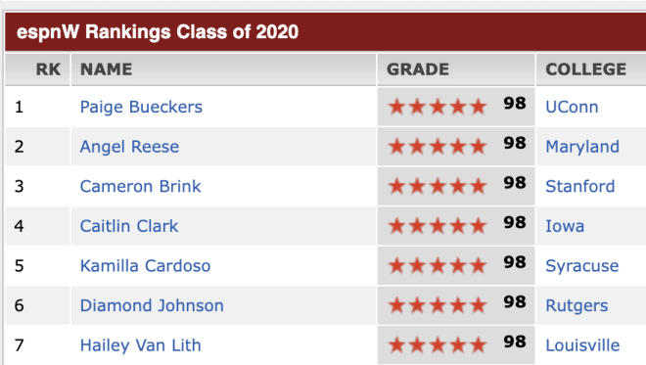Open UConn college link

572,107
